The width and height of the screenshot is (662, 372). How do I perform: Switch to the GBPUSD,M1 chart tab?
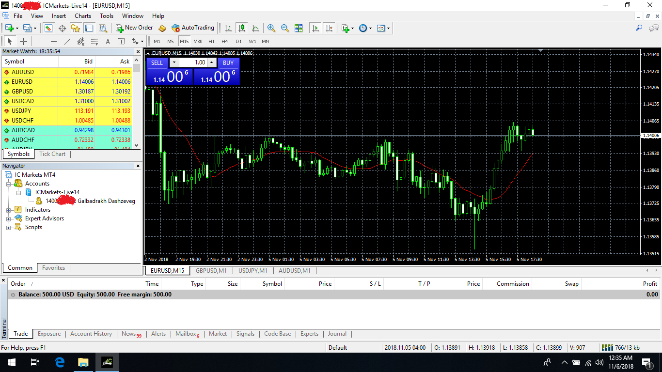tap(211, 271)
